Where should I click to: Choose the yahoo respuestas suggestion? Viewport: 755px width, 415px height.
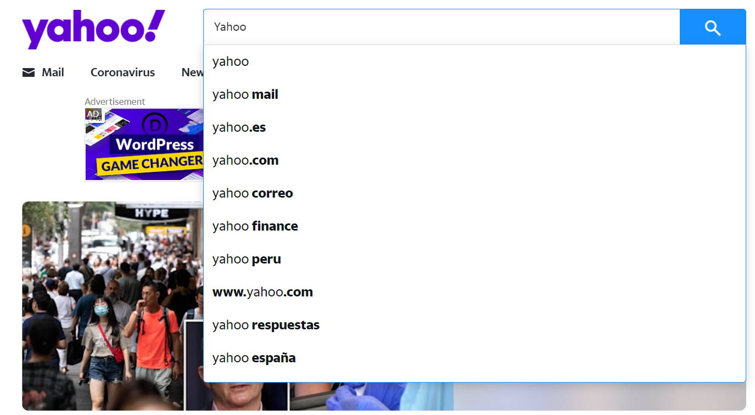click(x=266, y=324)
